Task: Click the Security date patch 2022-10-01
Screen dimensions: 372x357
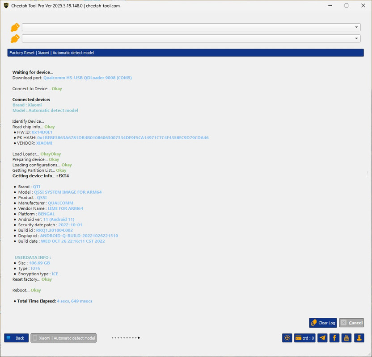Action: (x=70, y=224)
